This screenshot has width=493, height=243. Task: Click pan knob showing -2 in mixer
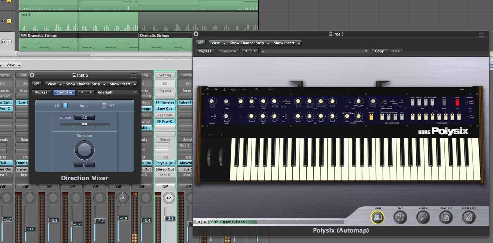[x=122, y=198]
